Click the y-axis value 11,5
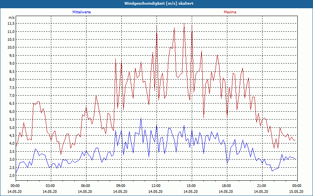 click(x=11, y=24)
